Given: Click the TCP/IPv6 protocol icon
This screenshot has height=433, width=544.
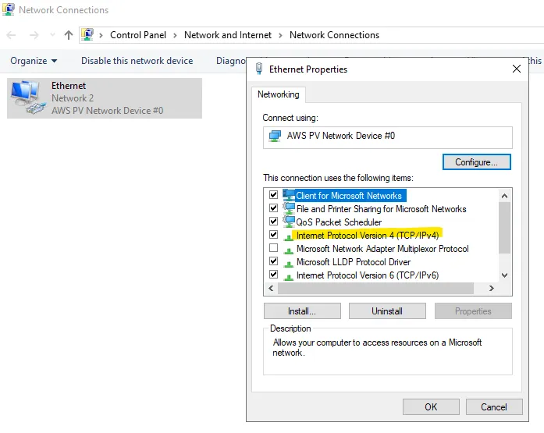Looking at the screenshot, I should pyautogui.click(x=288, y=277).
